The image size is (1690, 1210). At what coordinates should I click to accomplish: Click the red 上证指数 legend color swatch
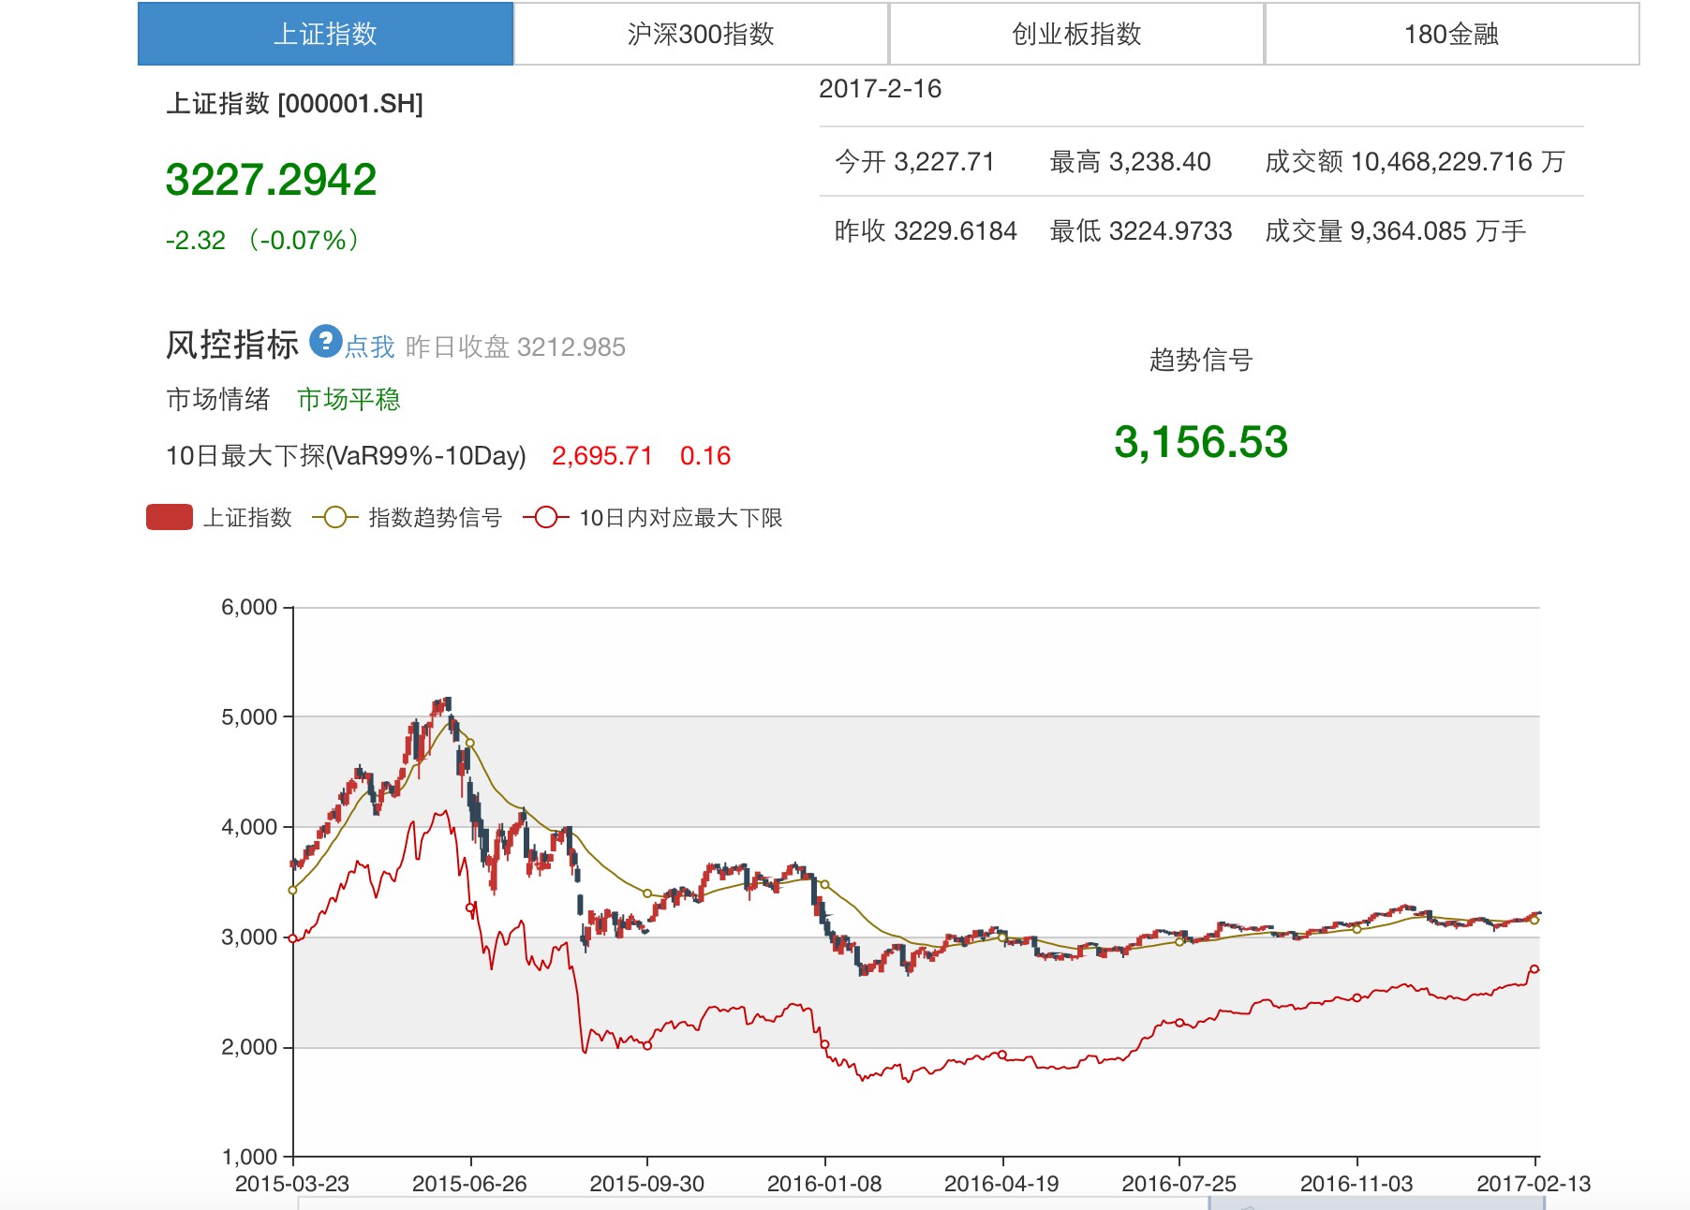(x=170, y=518)
